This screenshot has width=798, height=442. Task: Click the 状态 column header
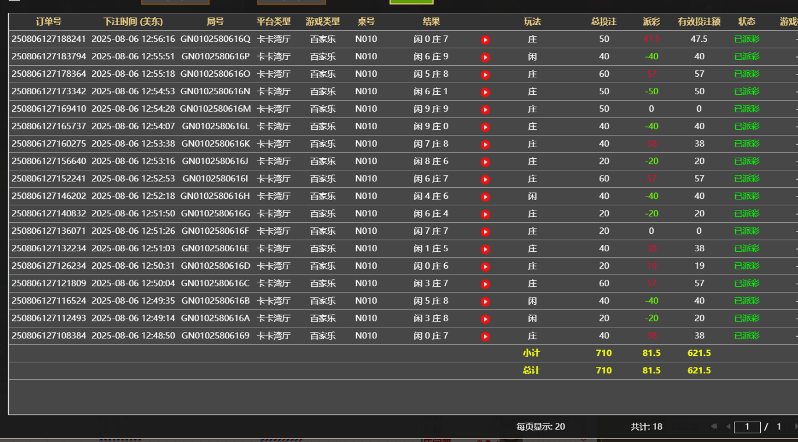tap(747, 21)
